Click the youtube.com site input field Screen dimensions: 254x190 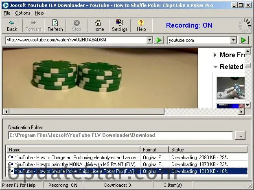pos(199,40)
